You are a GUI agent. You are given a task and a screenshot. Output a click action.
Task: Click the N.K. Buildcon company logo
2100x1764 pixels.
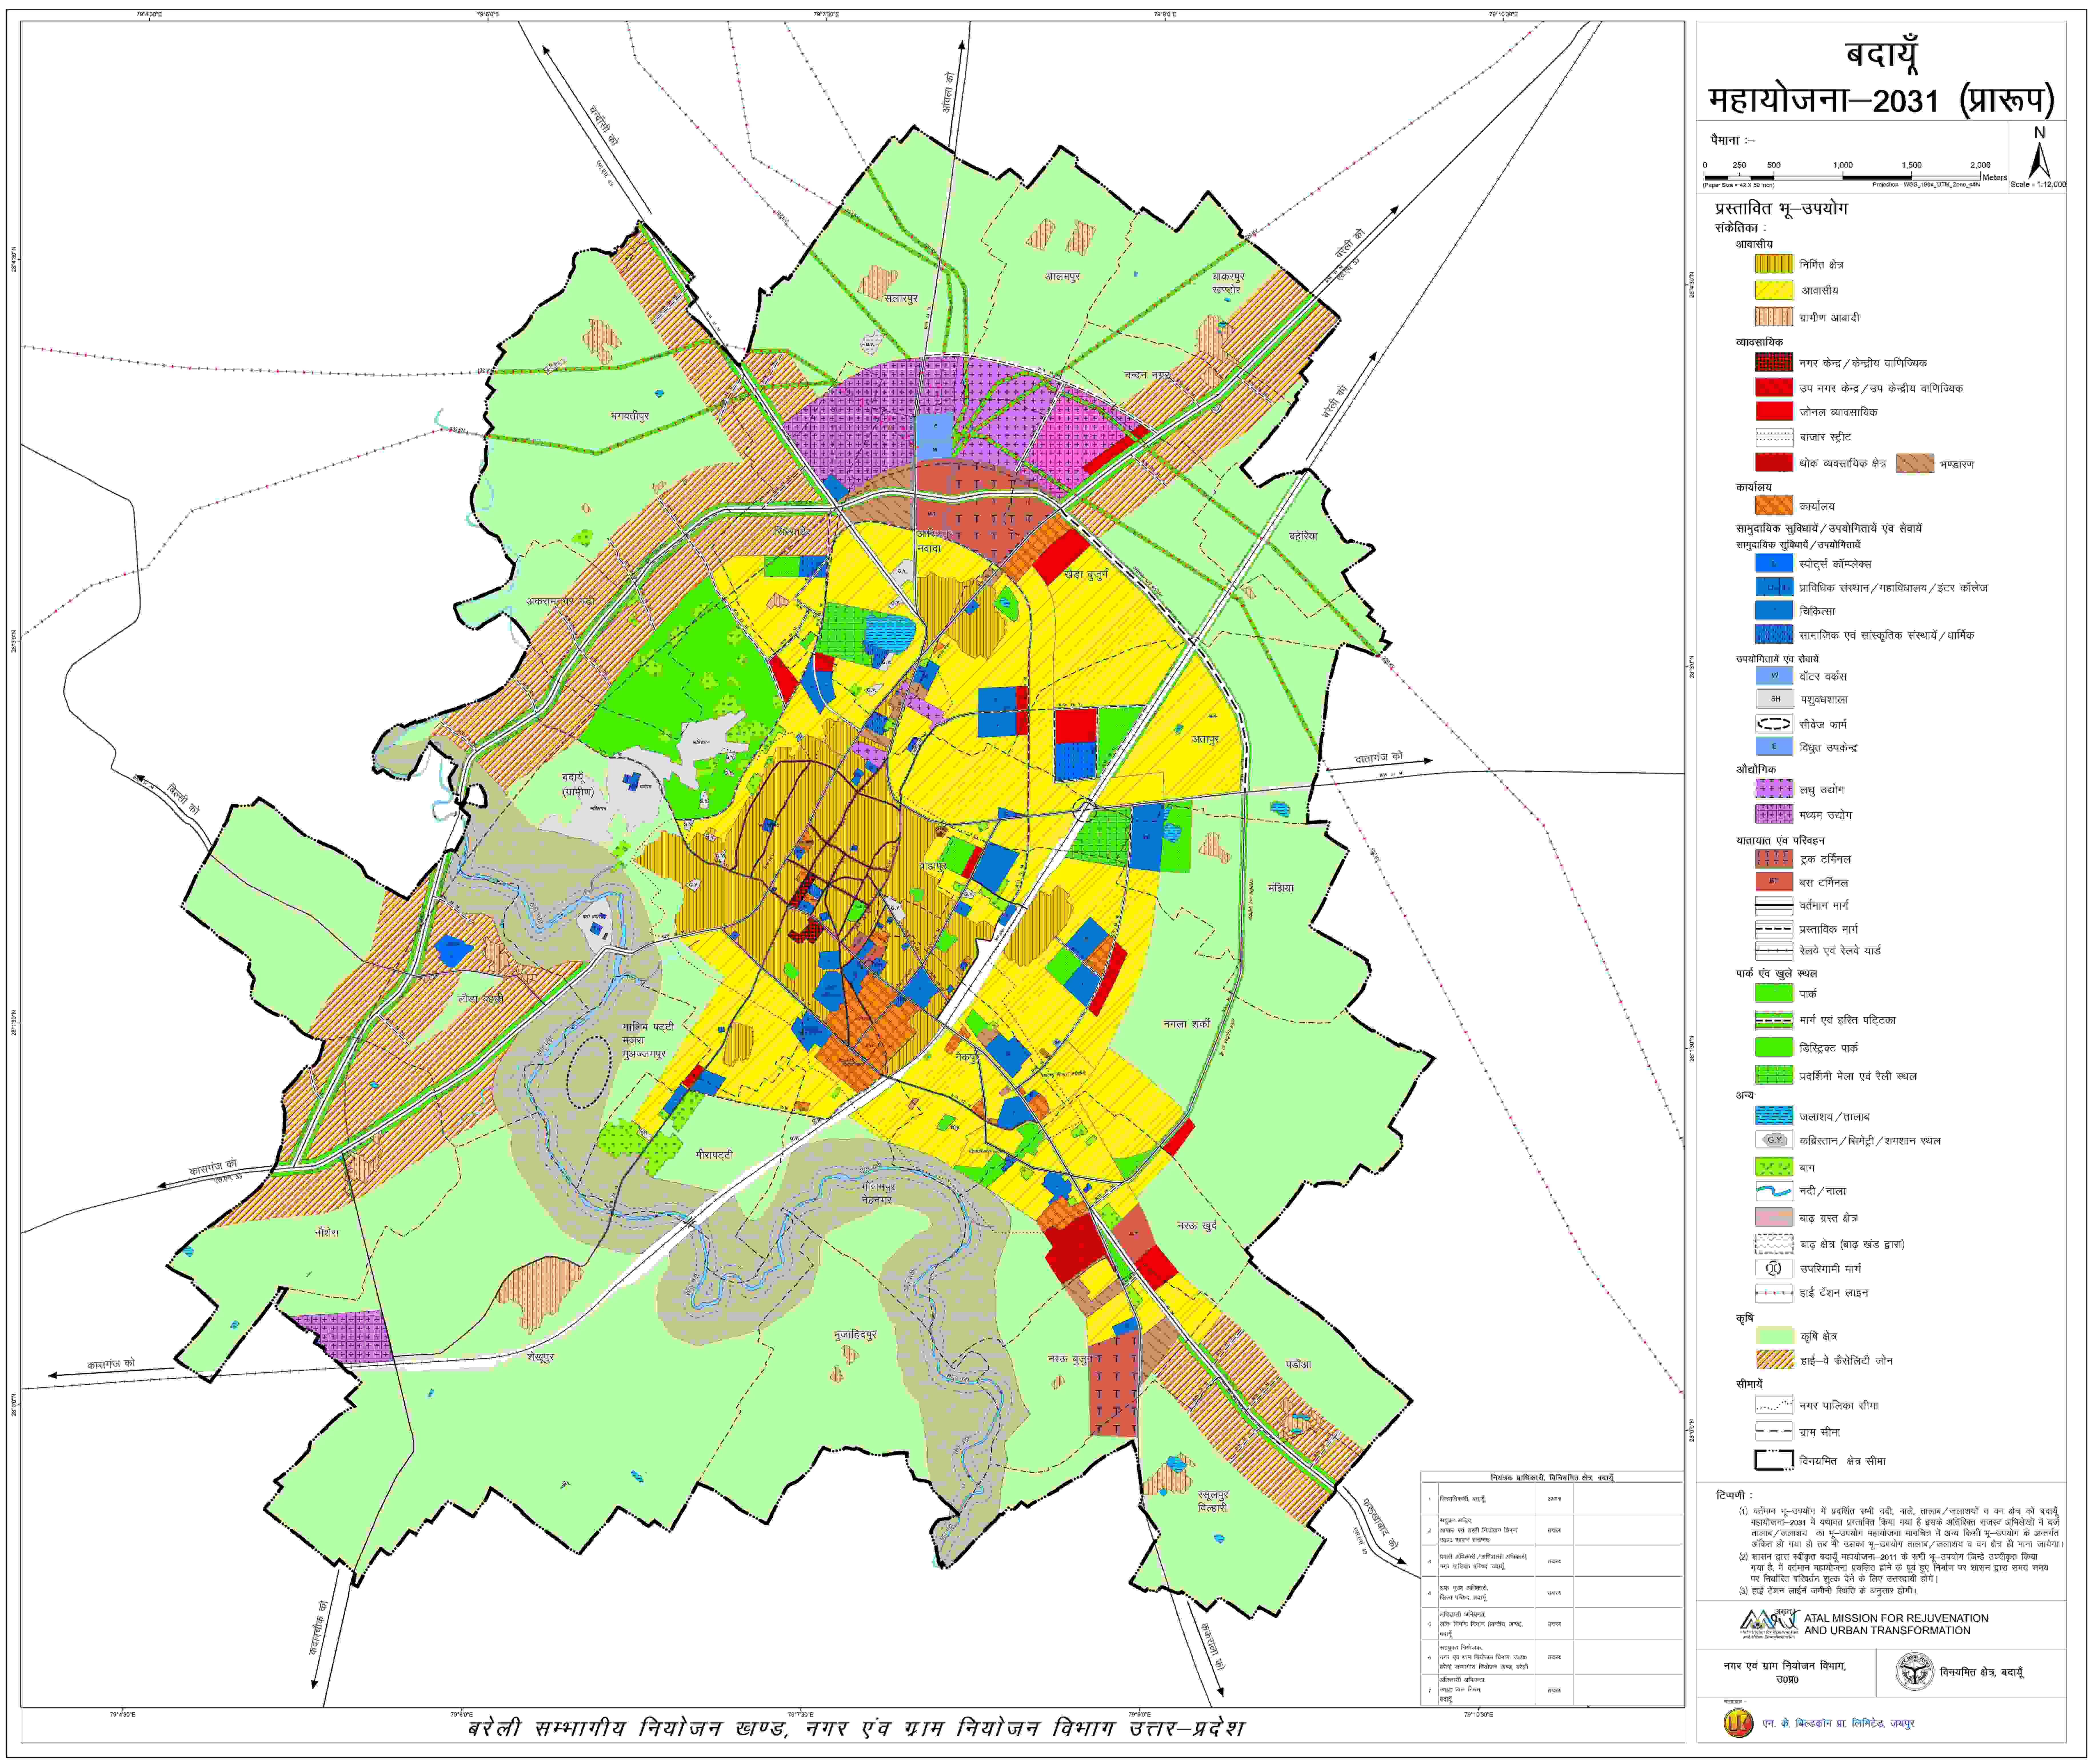(x=1739, y=1723)
